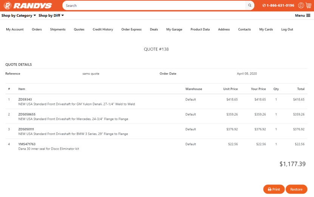Click the Item column header
This screenshot has height=197, width=314.
(22, 89)
